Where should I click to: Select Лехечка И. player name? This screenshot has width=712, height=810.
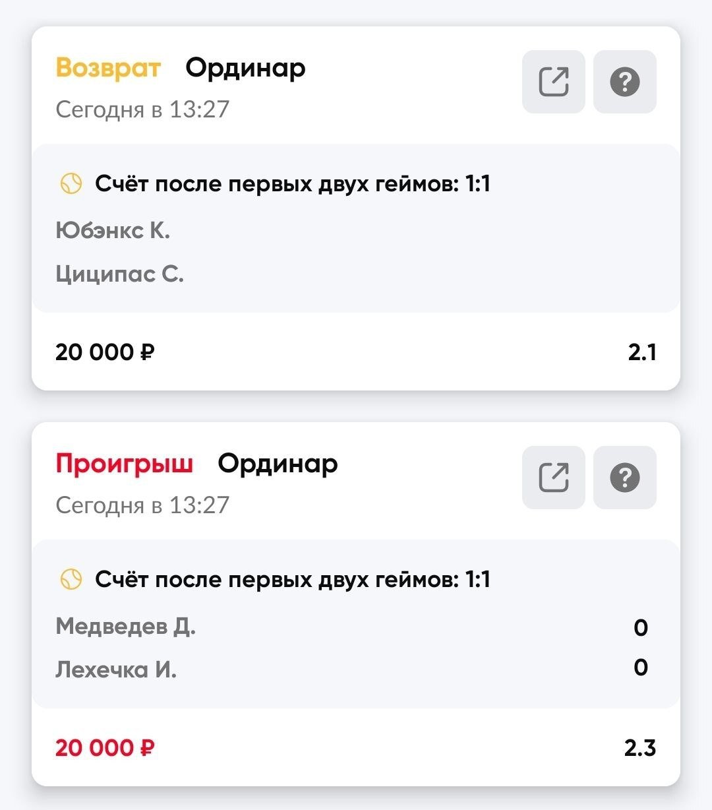pos(116,670)
